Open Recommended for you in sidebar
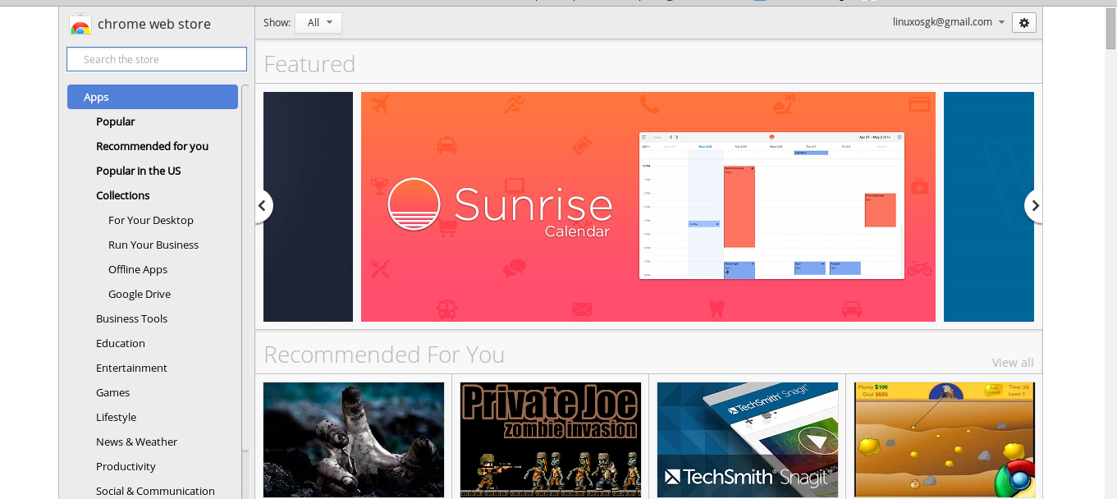The image size is (1117, 499). tap(152, 146)
